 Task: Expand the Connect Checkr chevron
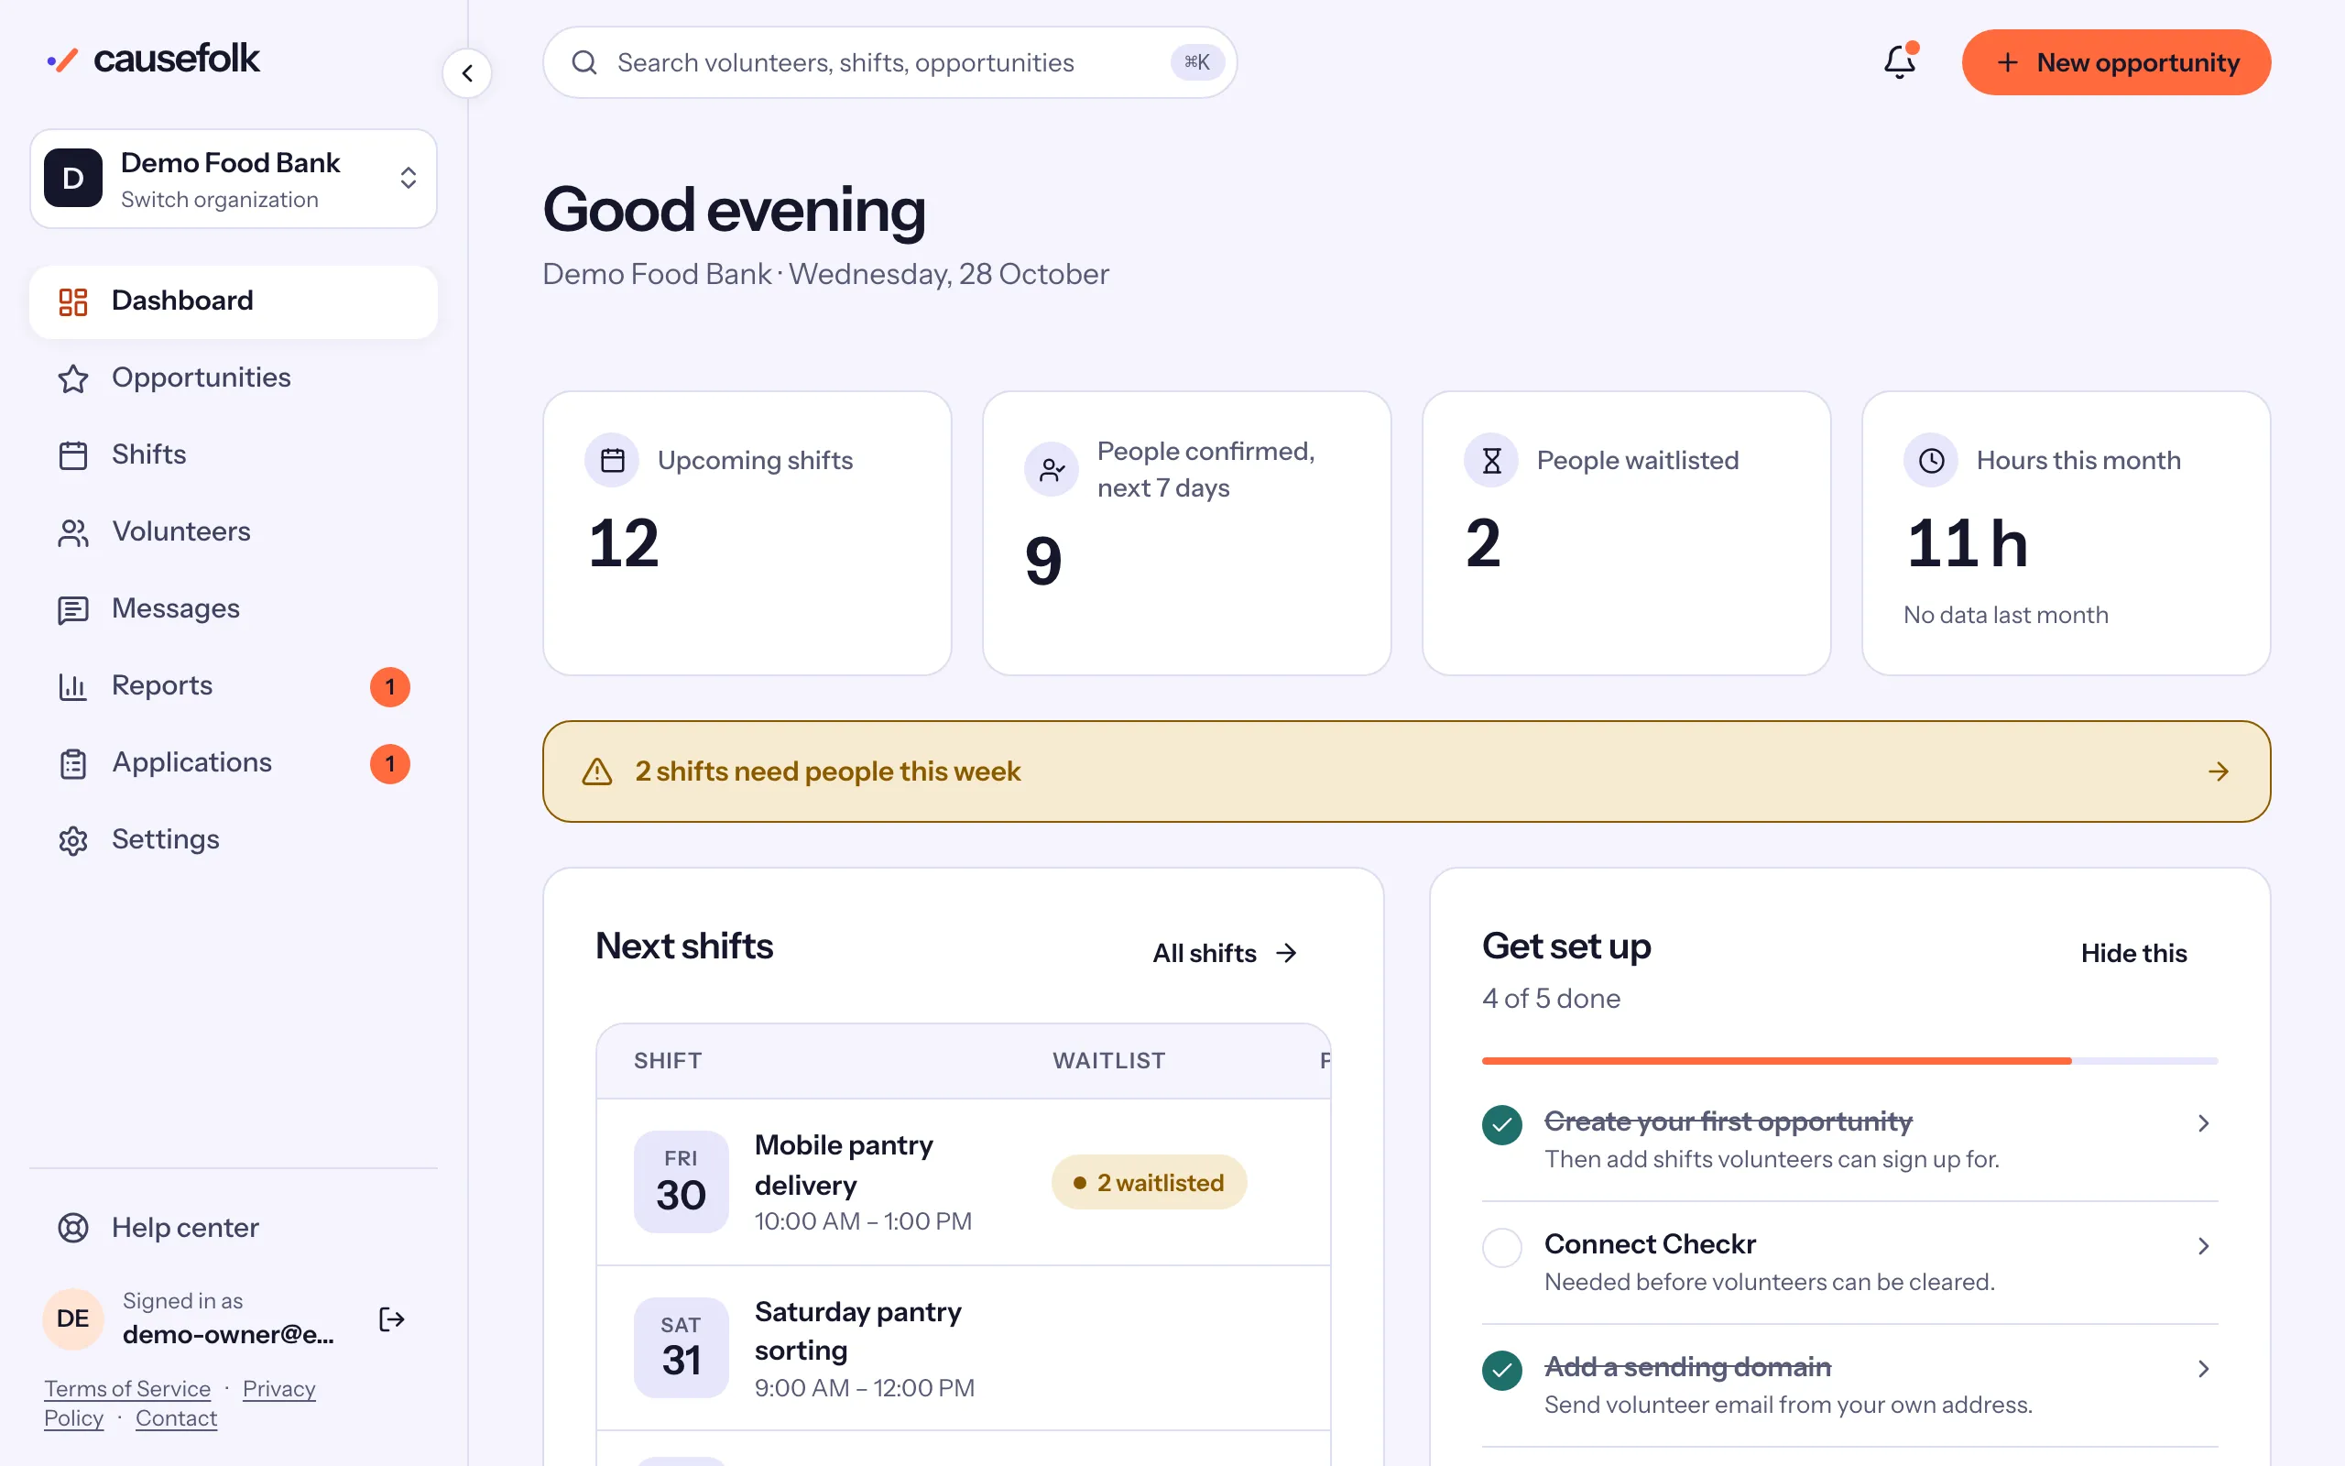[x=2204, y=1246]
